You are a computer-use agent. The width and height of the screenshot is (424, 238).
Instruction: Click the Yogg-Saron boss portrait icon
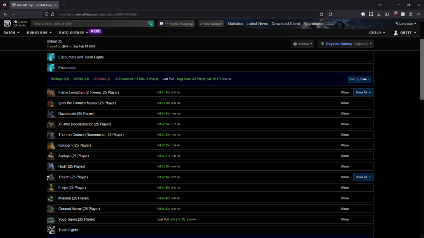(51, 219)
